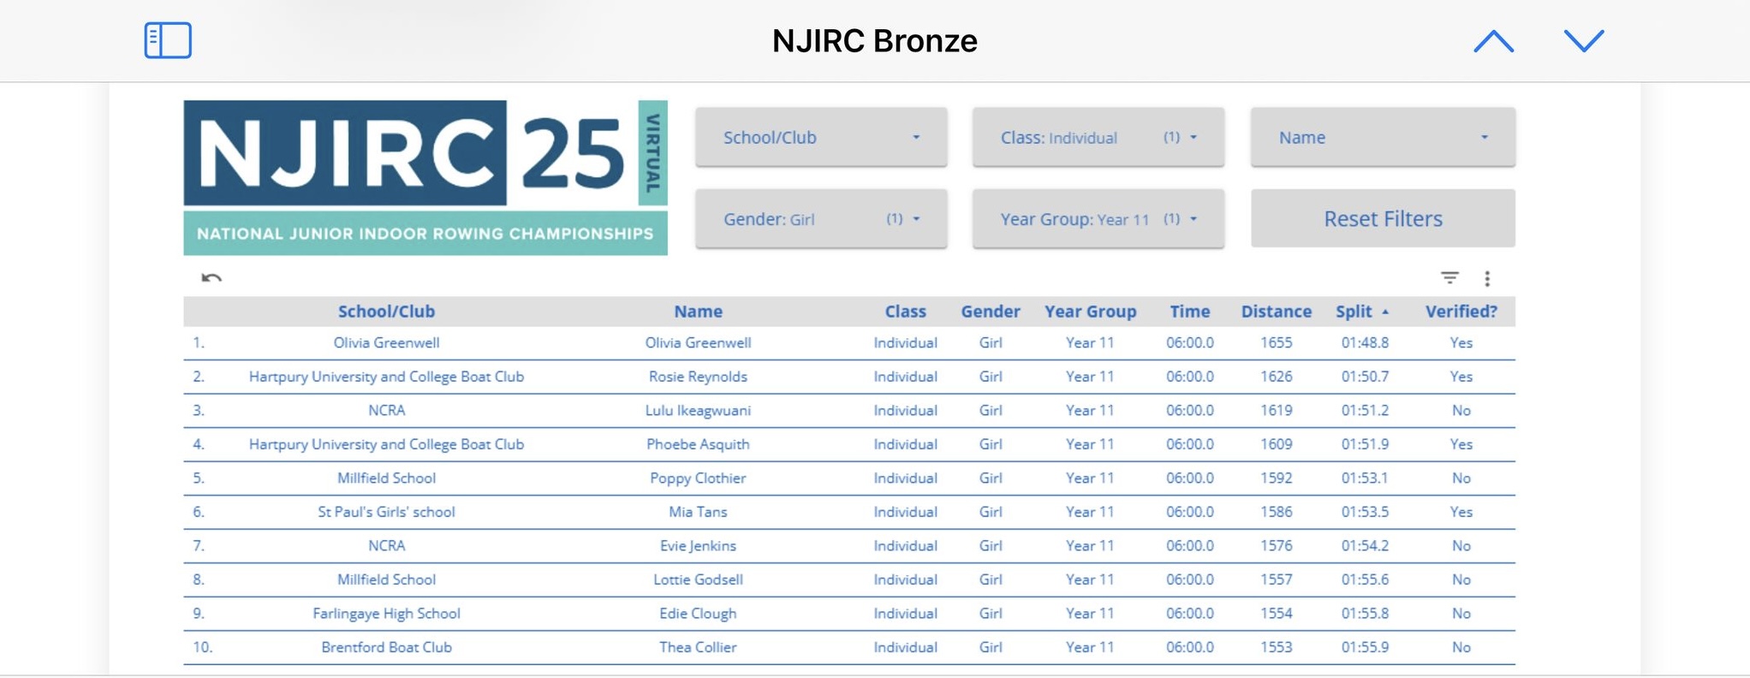1750x678 pixels.
Task: Open the table filter lines icon
Action: coord(1449,277)
